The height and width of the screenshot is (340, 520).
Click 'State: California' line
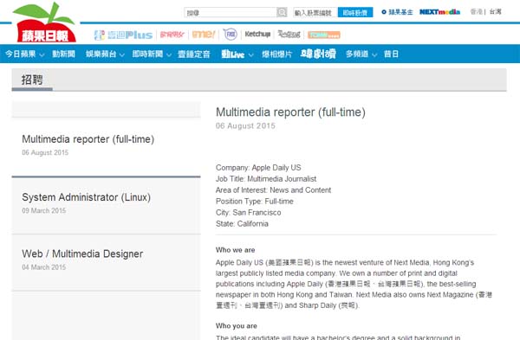tap(242, 224)
